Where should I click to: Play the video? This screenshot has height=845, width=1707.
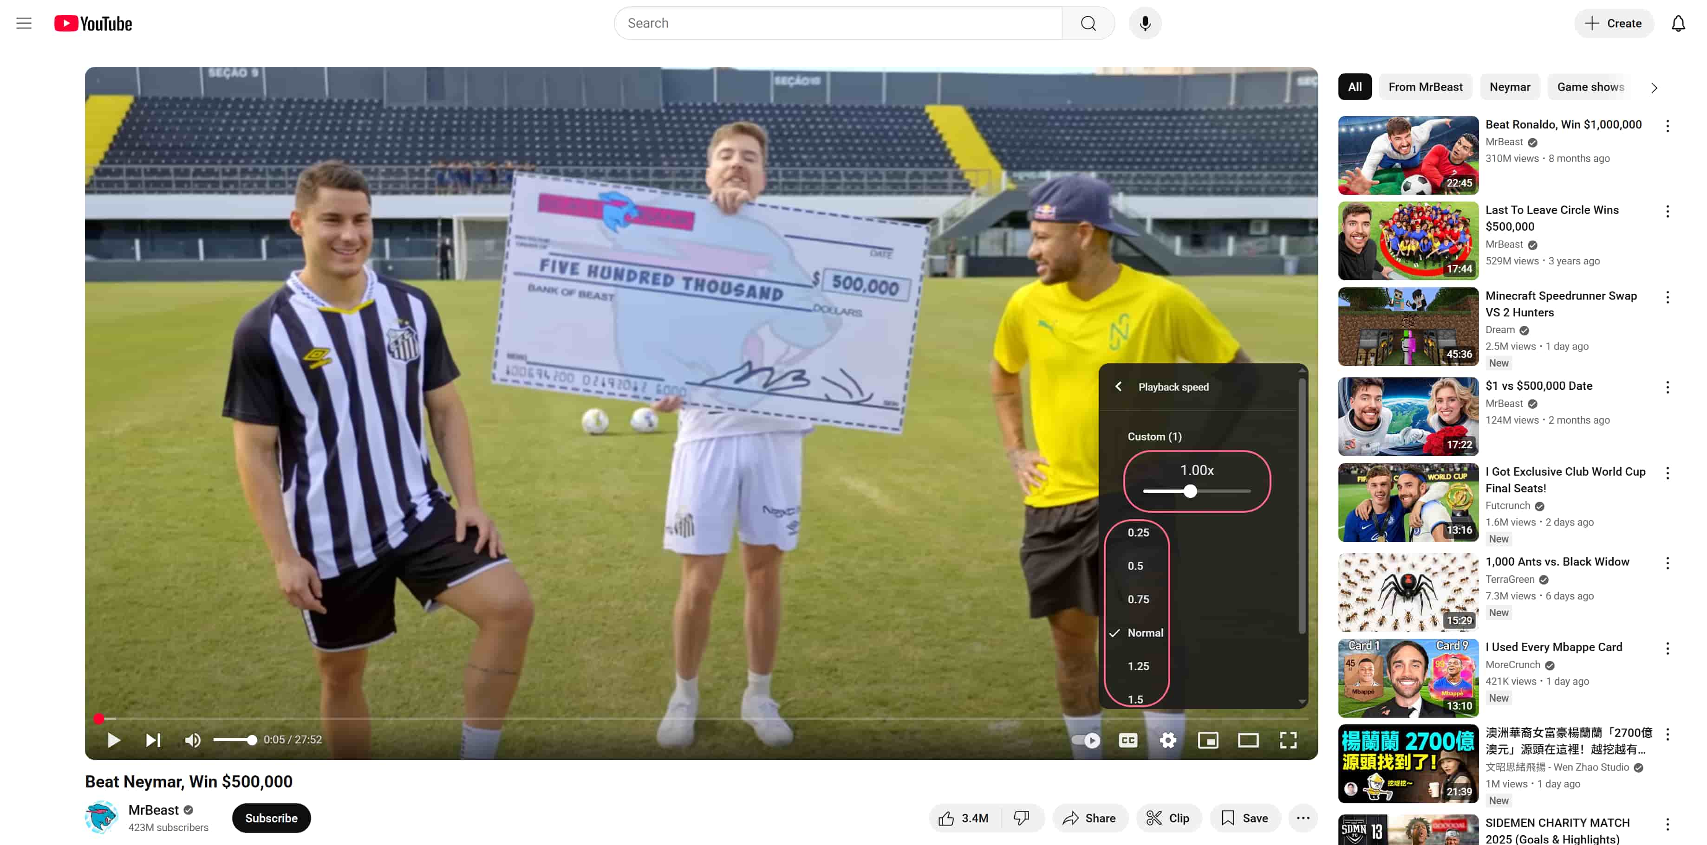[113, 740]
